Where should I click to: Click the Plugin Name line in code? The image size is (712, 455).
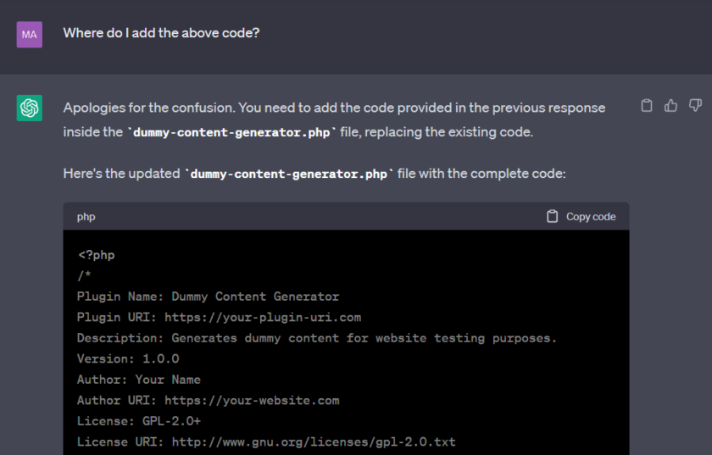(x=208, y=297)
